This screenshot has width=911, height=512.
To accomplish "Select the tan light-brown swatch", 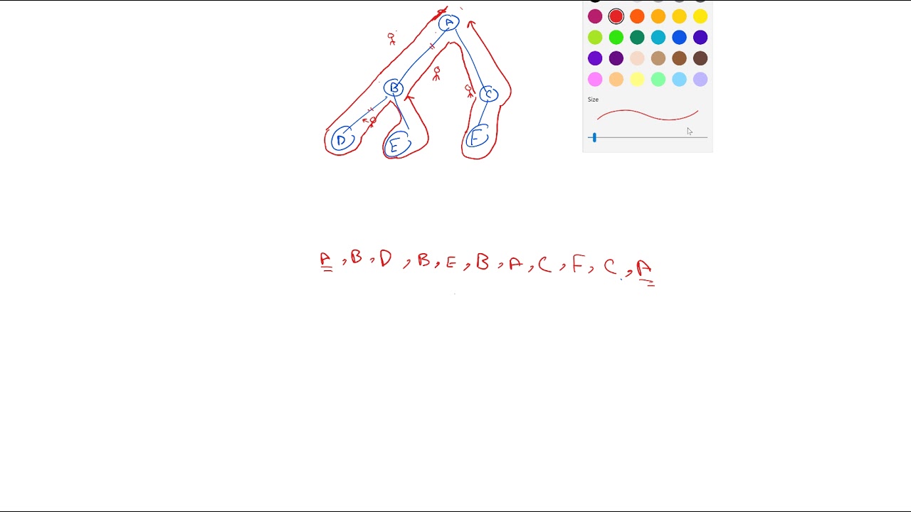I will 658,58.
